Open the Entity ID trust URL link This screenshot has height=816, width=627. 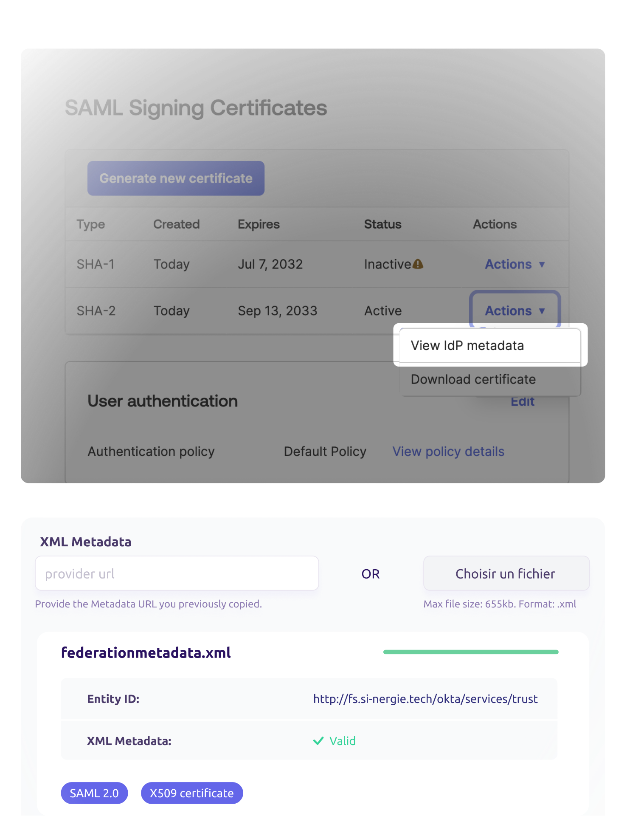pyautogui.click(x=425, y=699)
